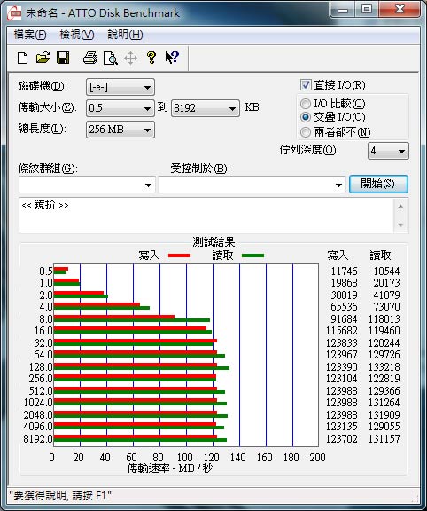Click the status bar F1 help message

(x=60, y=496)
